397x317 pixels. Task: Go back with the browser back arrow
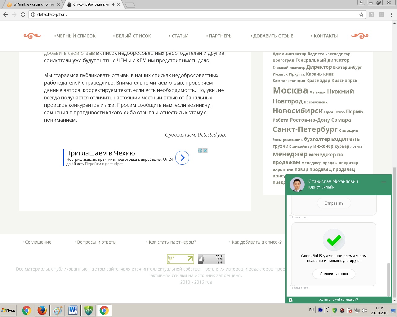tap(6, 15)
